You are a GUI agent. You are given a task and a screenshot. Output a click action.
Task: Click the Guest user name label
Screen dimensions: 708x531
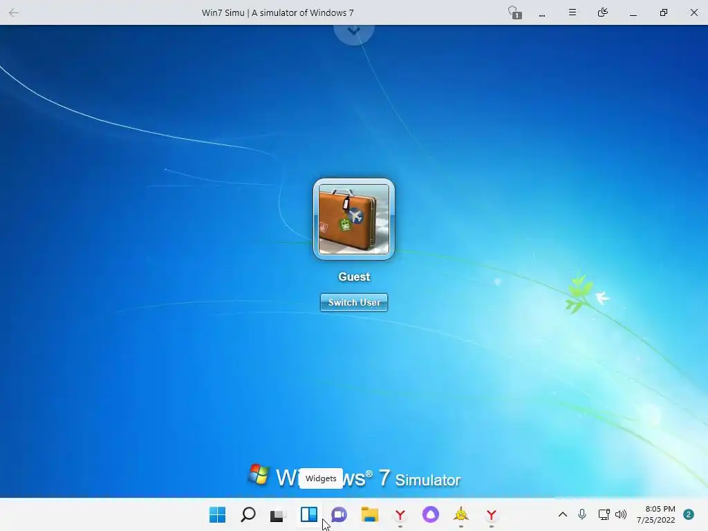tap(354, 277)
